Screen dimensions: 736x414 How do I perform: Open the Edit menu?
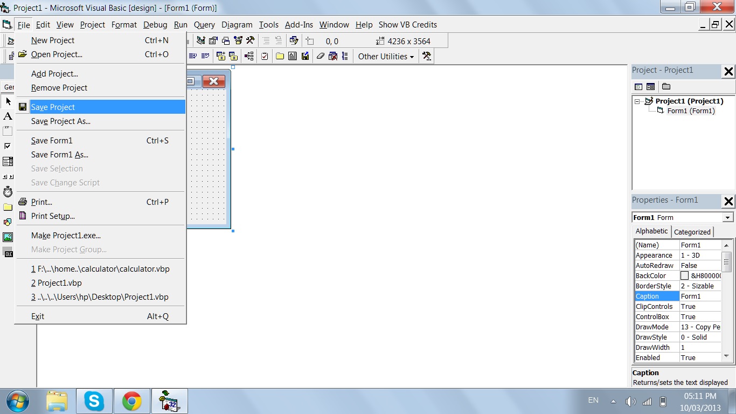click(x=43, y=25)
